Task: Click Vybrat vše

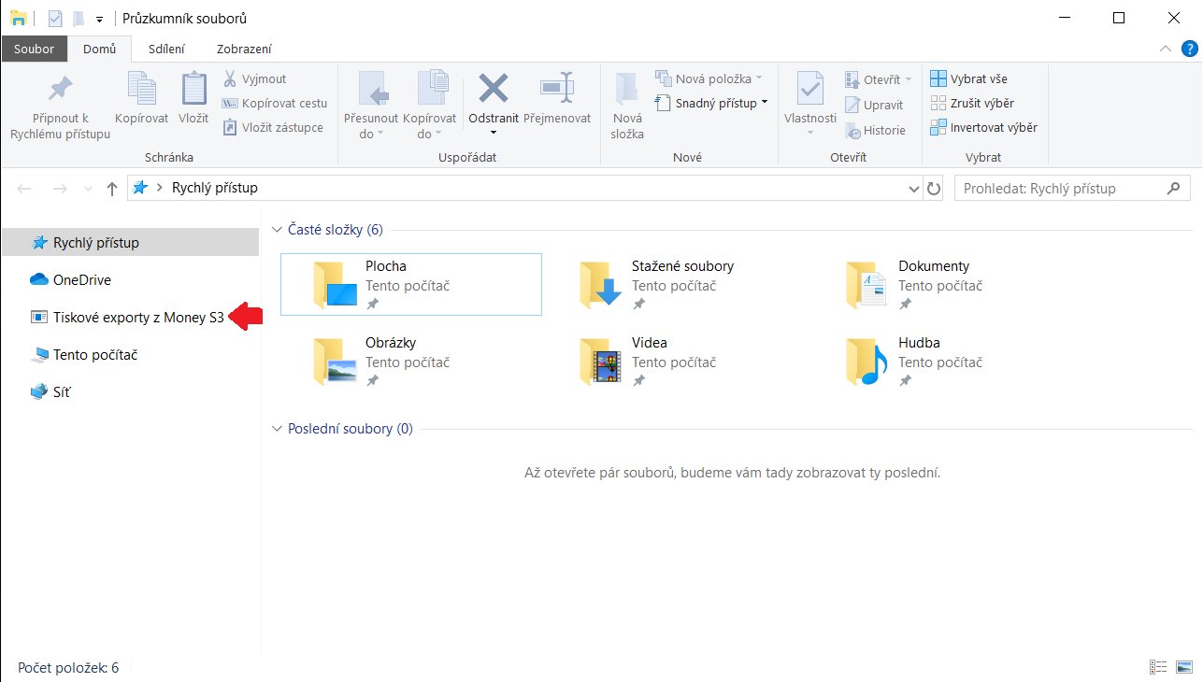Action: tap(968, 78)
